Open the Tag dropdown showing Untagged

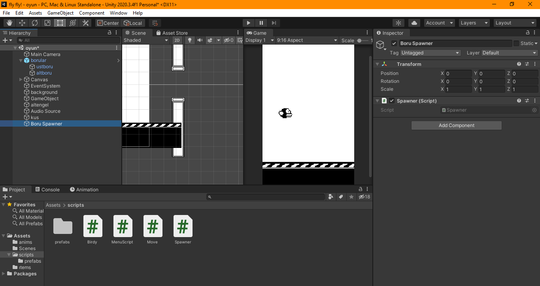click(x=430, y=53)
